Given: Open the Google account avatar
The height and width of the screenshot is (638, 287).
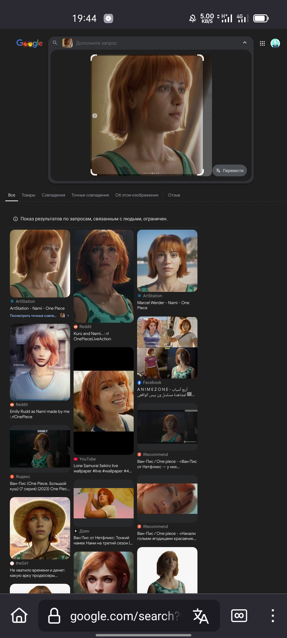Looking at the screenshot, I should (x=275, y=43).
